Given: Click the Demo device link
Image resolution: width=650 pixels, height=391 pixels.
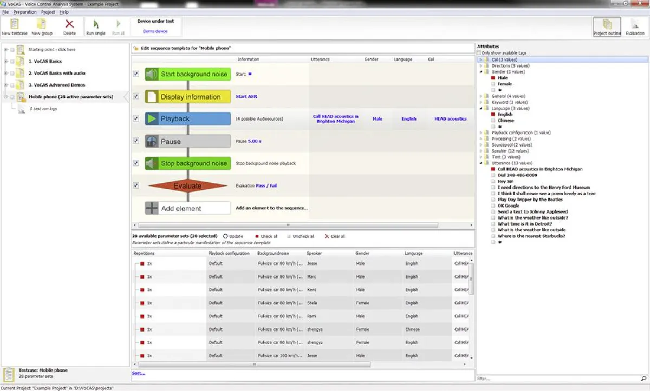Looking at the screenshot, I should pos(155,31).
